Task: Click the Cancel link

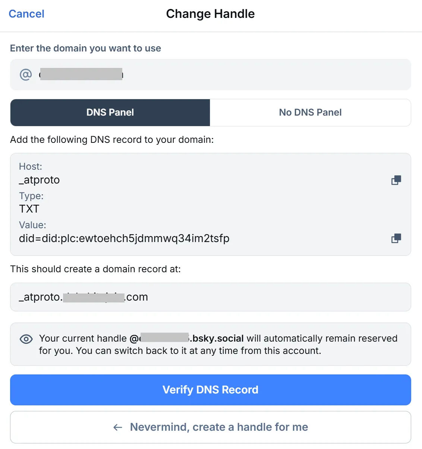Action: click(26, 13)
